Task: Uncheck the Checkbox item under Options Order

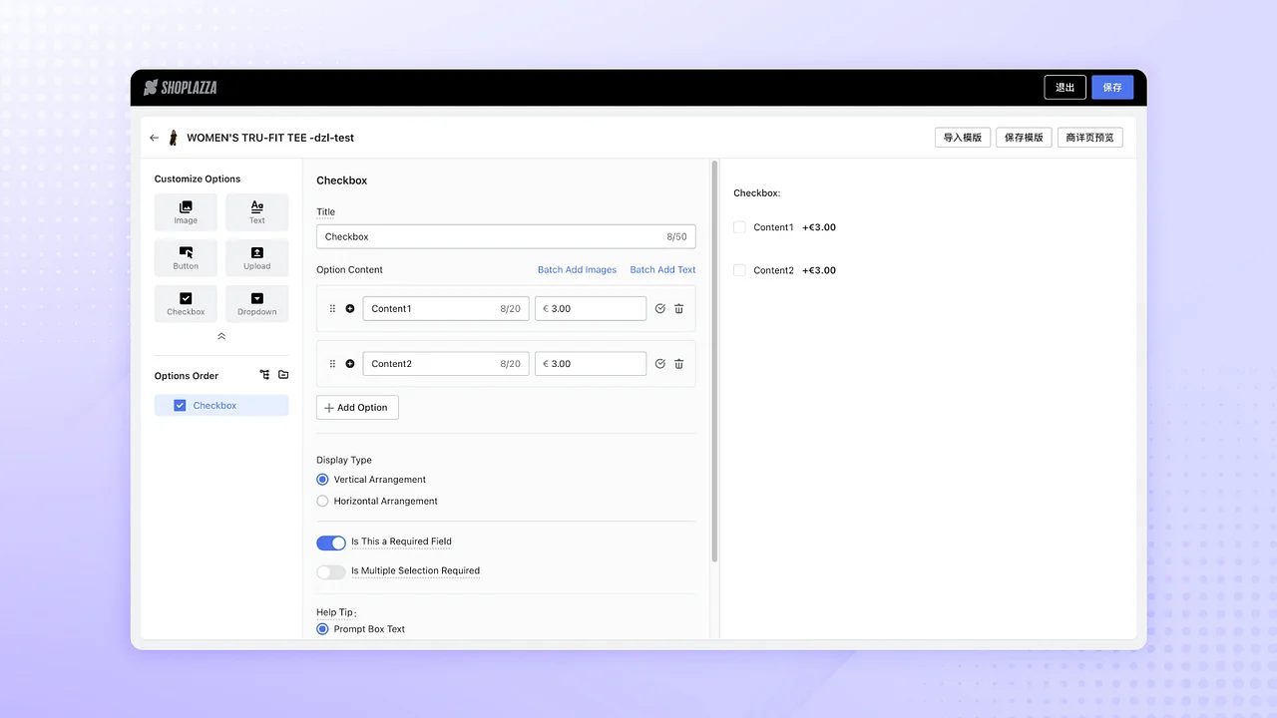Action: pyautogui.click(x=180, y=405)
